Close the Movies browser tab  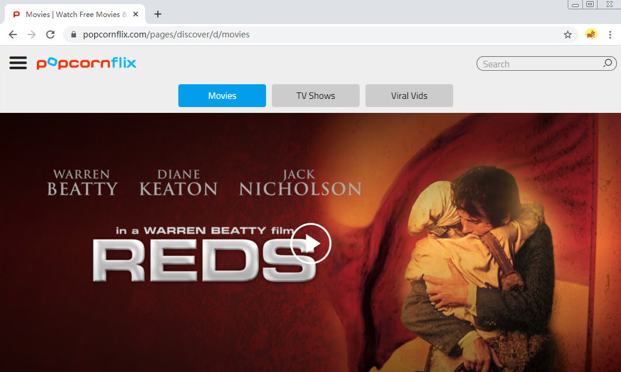click(x=136, y=14)
